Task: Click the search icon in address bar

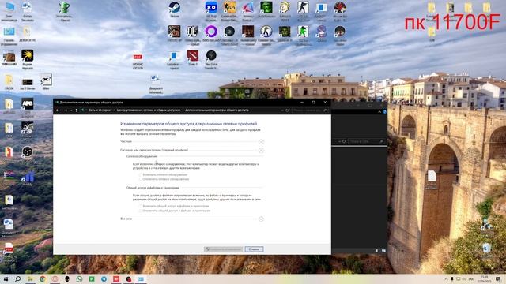Action: pos(325,110)
